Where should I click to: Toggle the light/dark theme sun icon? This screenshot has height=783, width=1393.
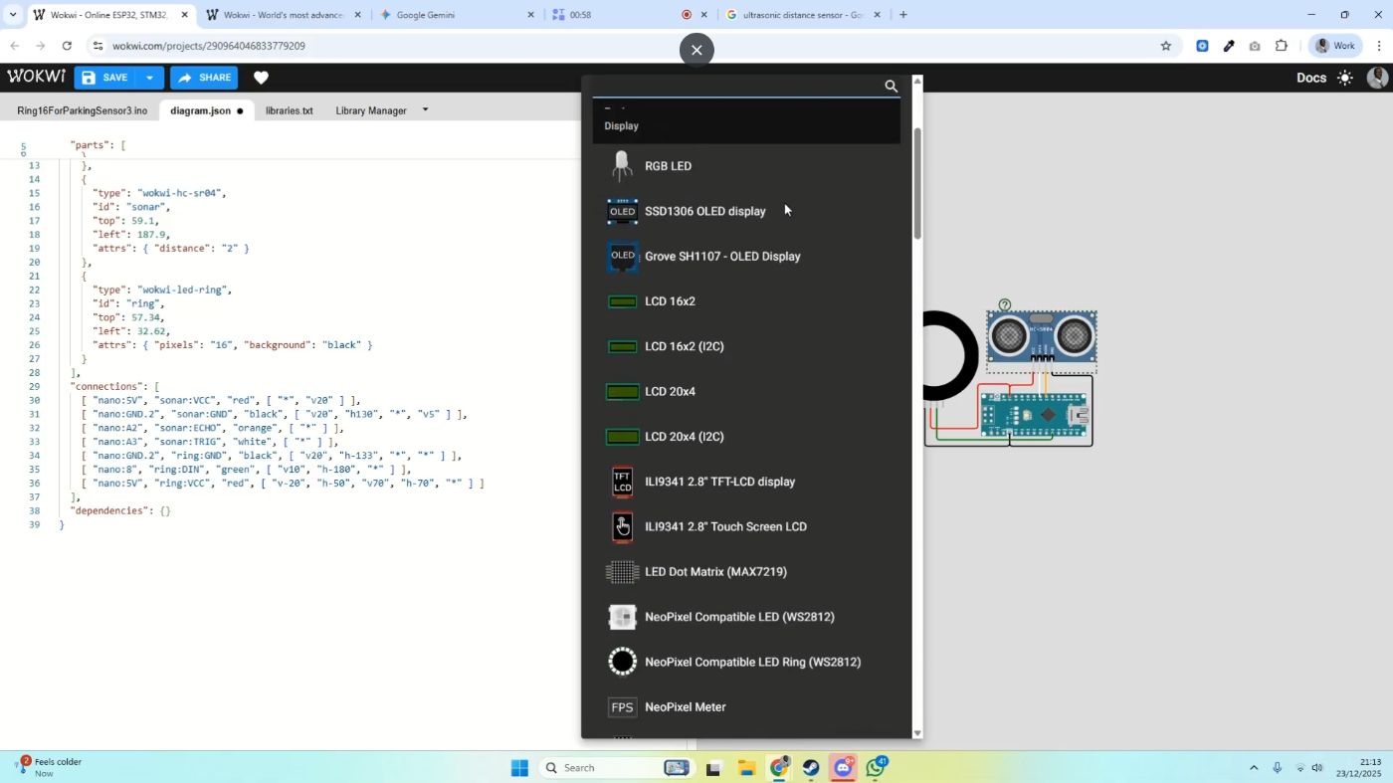1345,78
